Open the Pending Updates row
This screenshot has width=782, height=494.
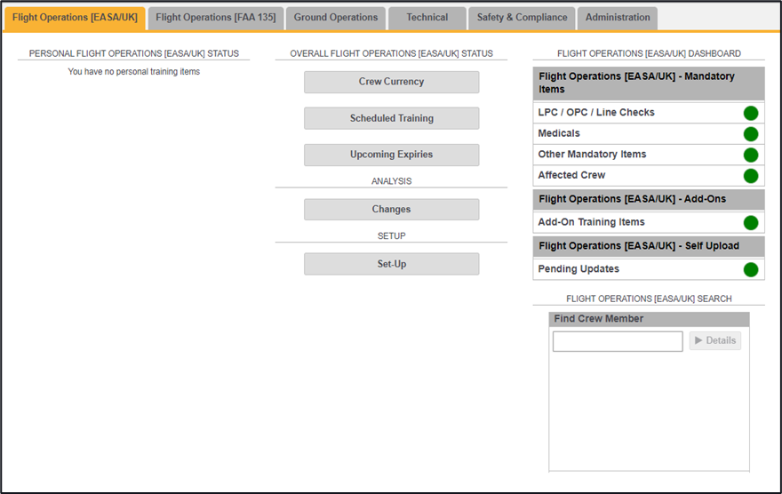tap(649, 269)
